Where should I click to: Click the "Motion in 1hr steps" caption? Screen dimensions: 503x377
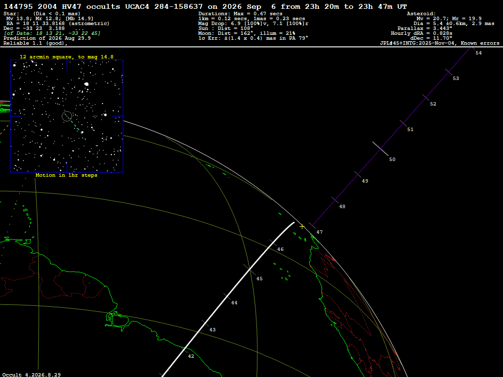[66, 175]
